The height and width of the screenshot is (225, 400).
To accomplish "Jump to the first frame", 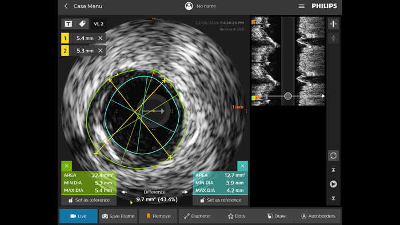I will click(x=333, y=170).
